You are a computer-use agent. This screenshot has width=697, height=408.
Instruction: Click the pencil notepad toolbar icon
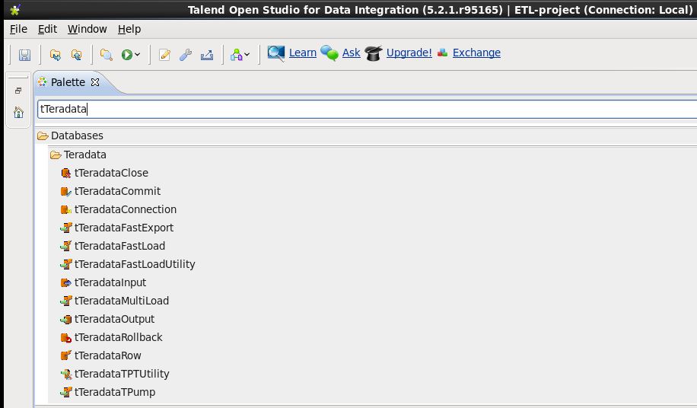click(x=164, y=55)
